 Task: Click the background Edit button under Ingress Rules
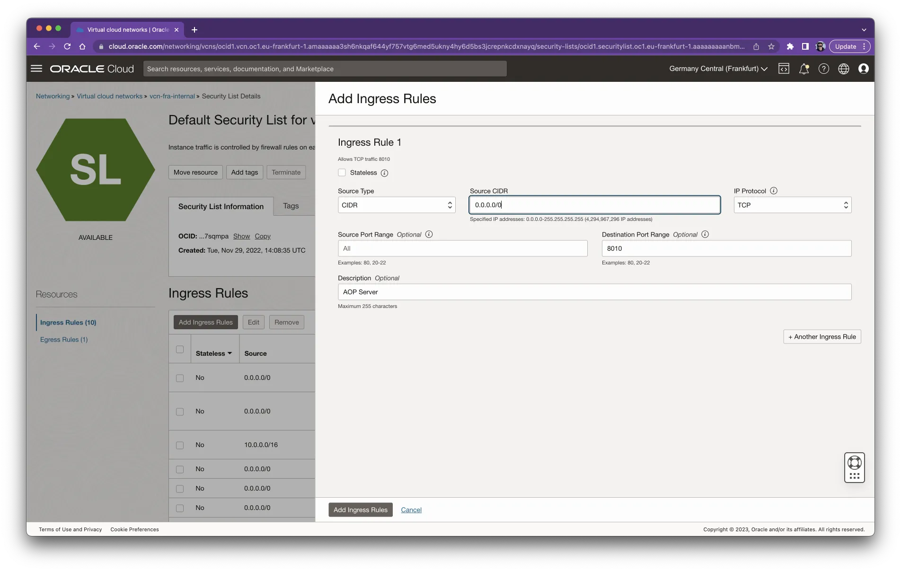point(254,322)
